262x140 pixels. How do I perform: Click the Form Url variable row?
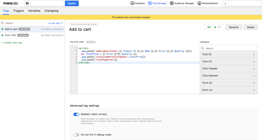228,90
